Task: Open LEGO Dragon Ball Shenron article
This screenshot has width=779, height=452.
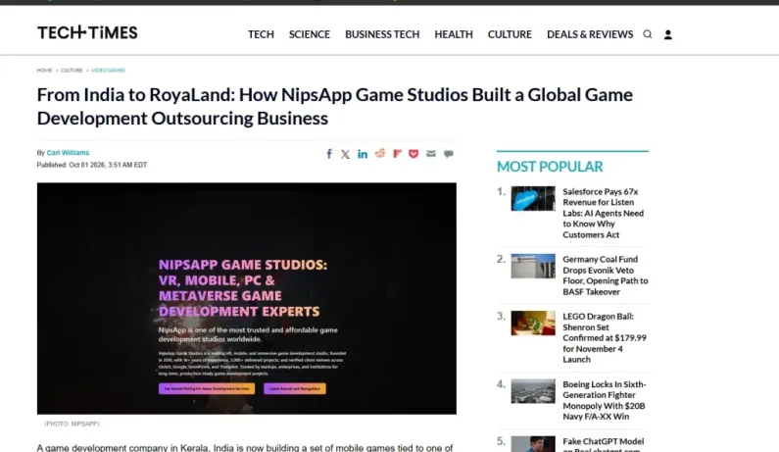Action: click(606, 337)
